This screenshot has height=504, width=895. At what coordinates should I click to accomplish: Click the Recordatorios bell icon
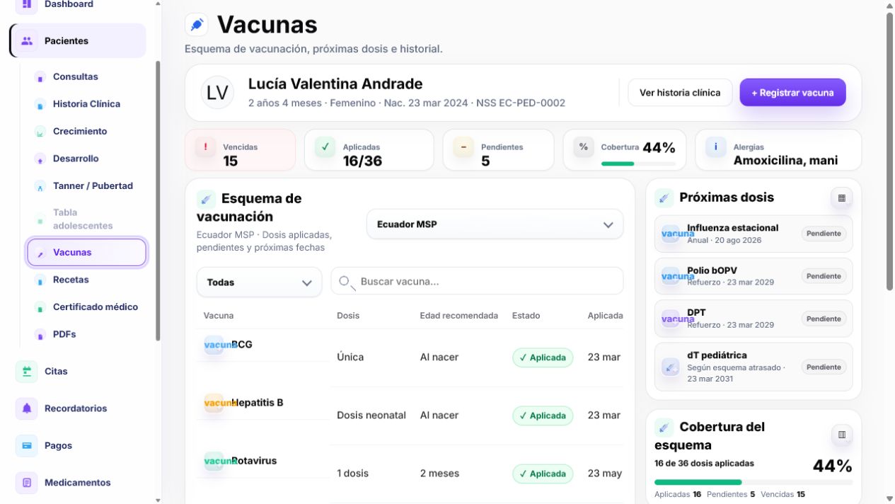(27, 408)
